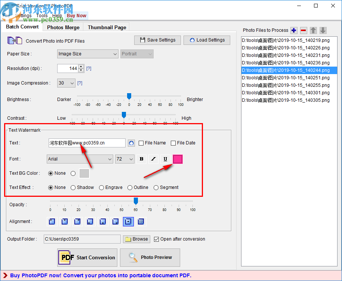Remove selected file using the minus icon
This screenshot has width=342, height=281.
pyautogui.click(x=304, y=30)
